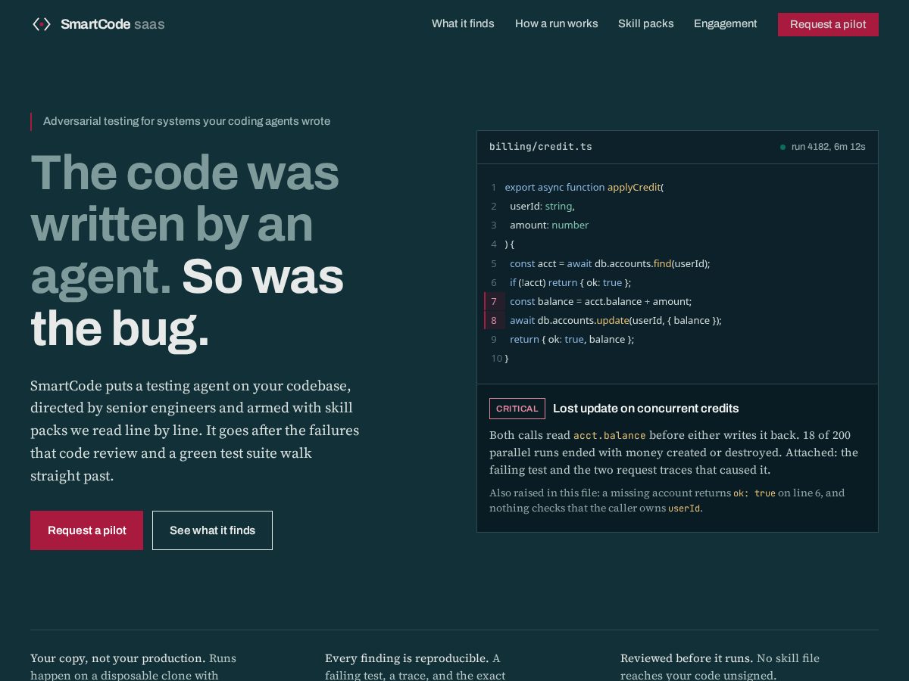The image size is (909, 681).
Task: Click the SmartCode logo icon
Action: [42, 24]
